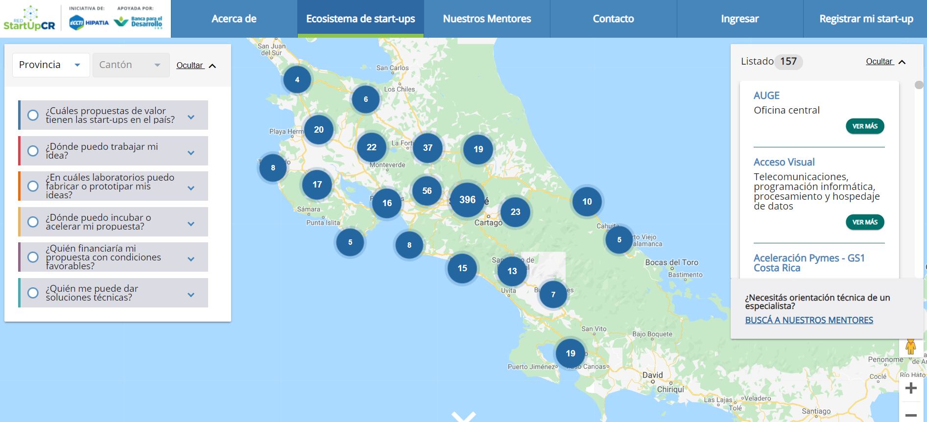
Task: Open the Nuestros Mentores menu item
Action: [487, 19]
